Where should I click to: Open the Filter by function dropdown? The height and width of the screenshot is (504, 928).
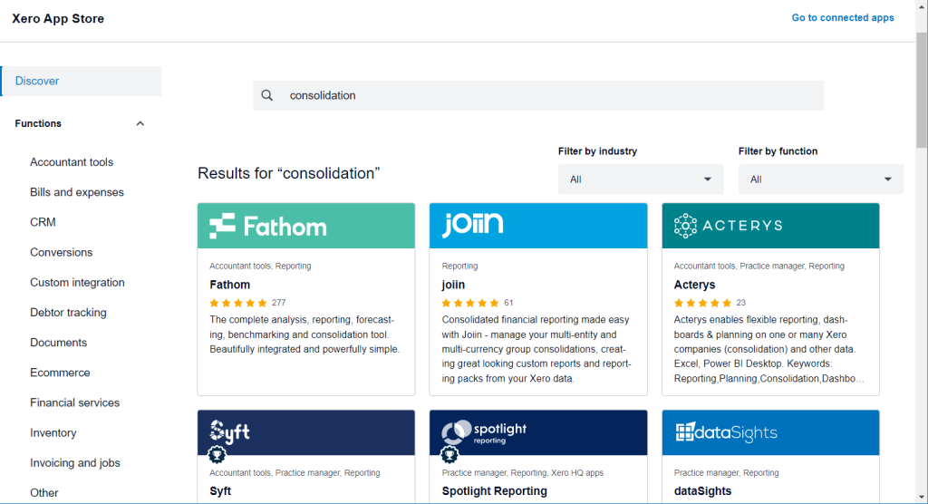(x=820, y=179)
